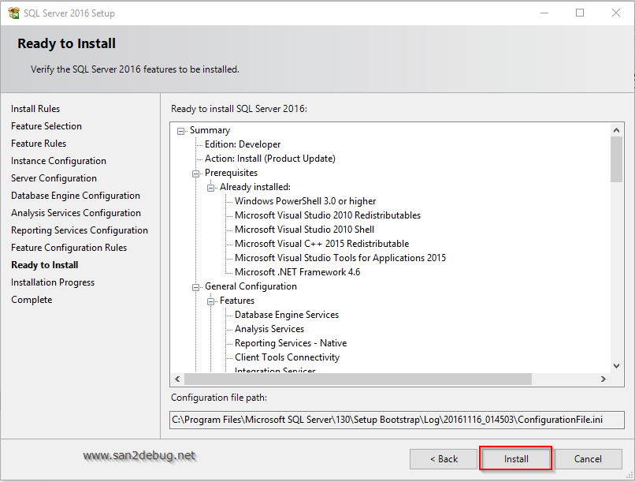635x482 pixels.
Task: Select Microsoft .NET Framework 4.6 row
Action: (297, 272)
